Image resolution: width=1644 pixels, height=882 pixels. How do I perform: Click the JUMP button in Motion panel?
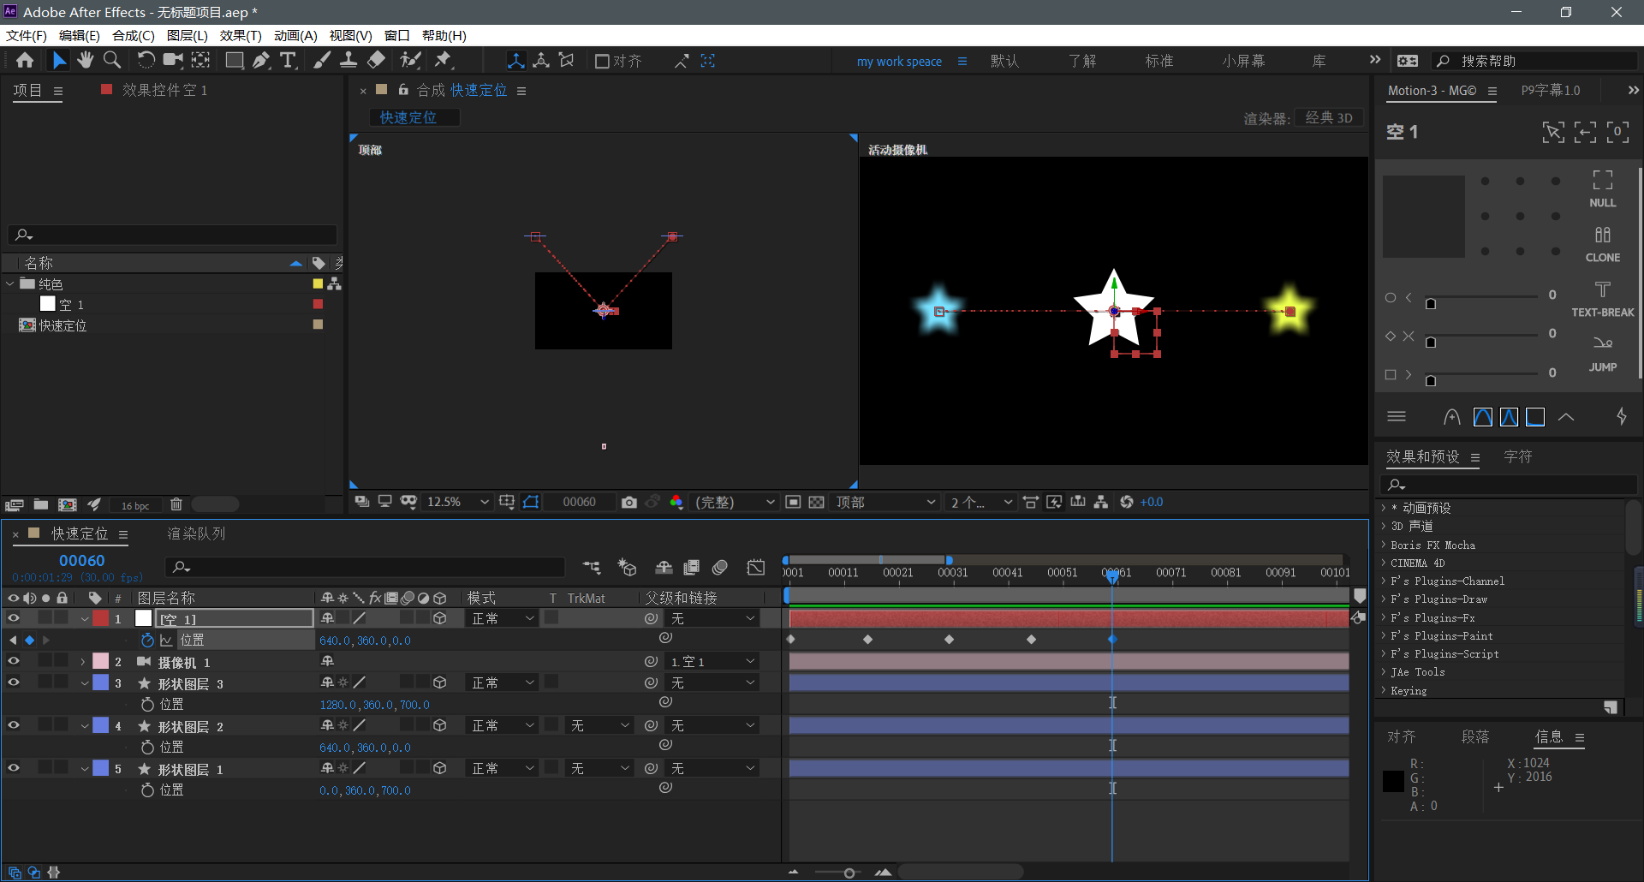click(1602, 353)
